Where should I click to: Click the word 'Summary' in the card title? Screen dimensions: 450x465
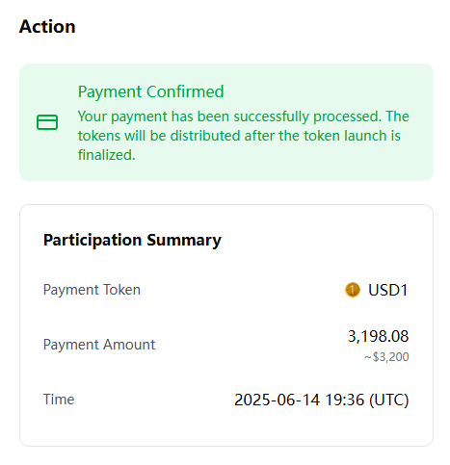(184, 240)
